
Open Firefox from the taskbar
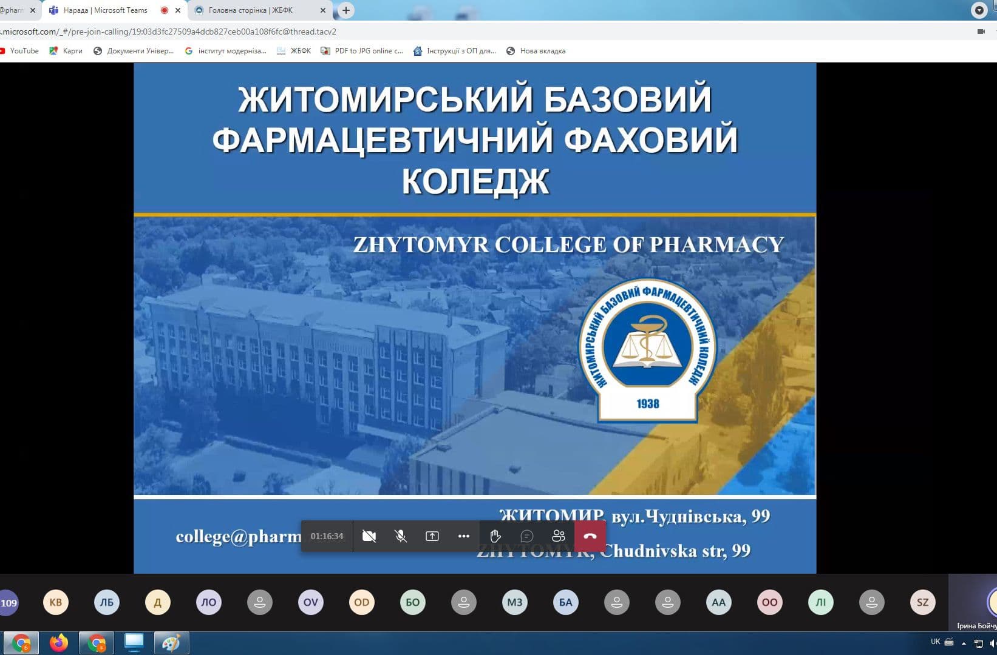(x=59, y=643)
